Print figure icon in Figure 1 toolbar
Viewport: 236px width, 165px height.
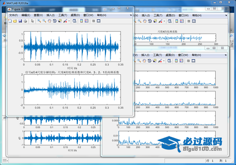click(x=25, y=21)
